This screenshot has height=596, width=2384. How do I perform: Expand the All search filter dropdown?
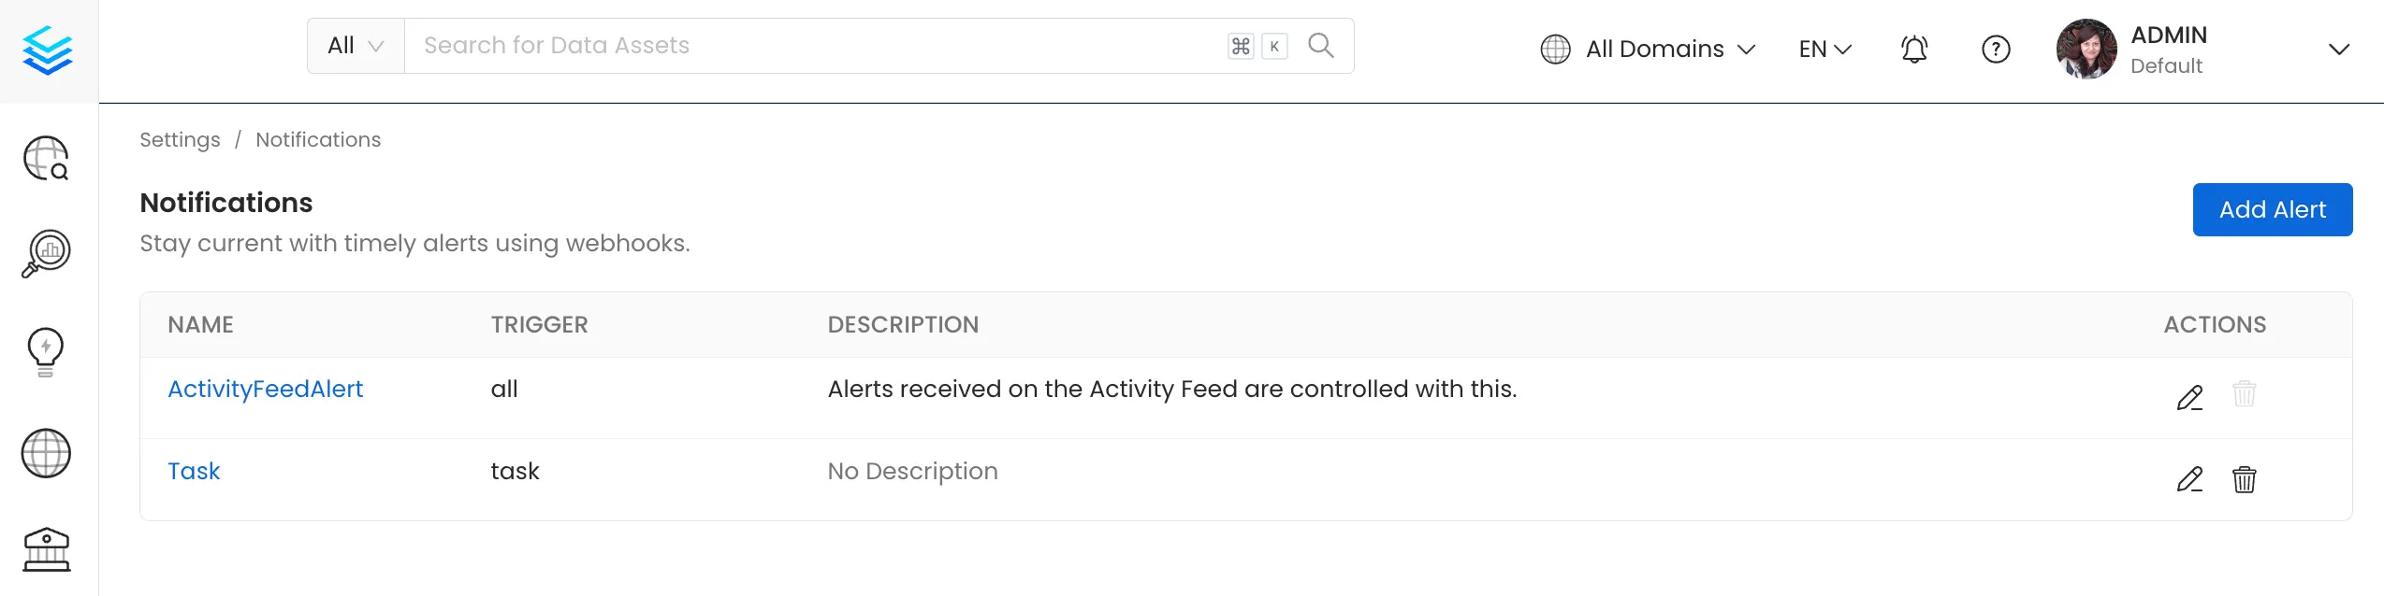click(x=354, y=45)
